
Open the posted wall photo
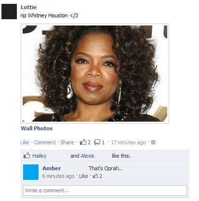pos(95,74)
